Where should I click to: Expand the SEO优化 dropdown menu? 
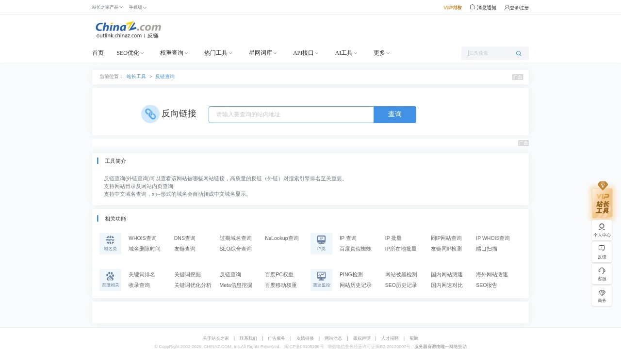click(x=128, y=53)
